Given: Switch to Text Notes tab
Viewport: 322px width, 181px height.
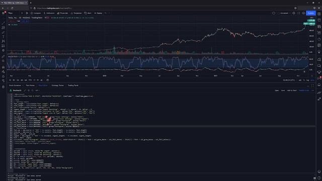Looking at the screenshot, I should (30, 85).
